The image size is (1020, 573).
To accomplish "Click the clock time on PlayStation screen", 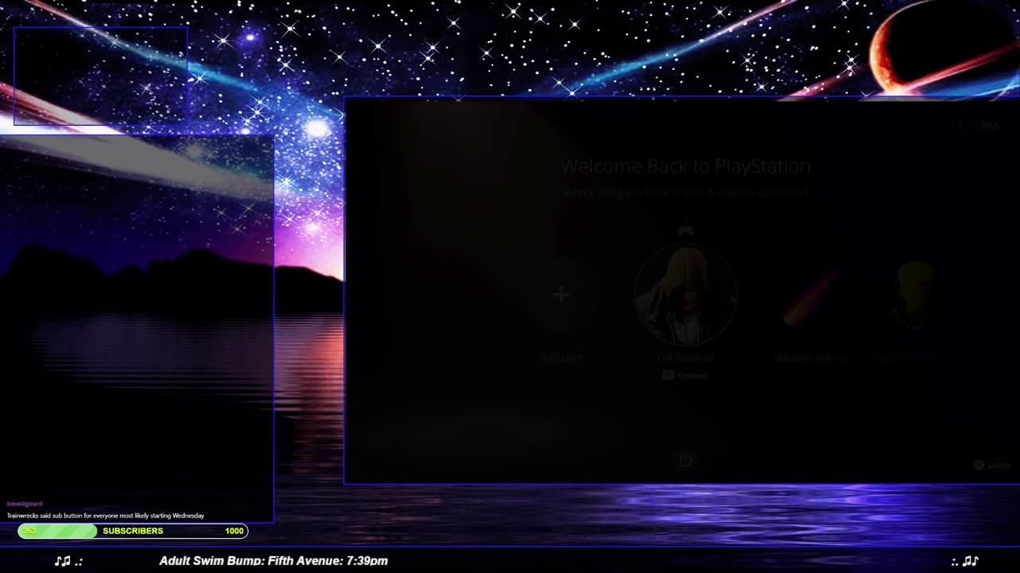I will click(974, 127).
